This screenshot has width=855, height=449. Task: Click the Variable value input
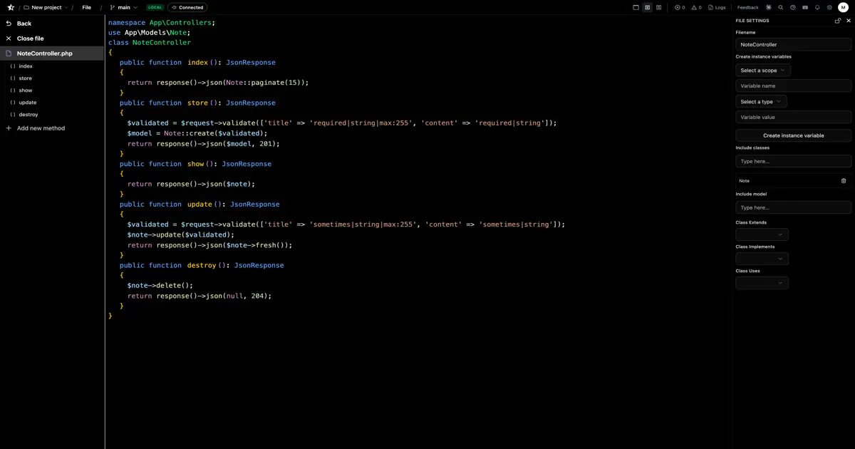click(793, 117)
